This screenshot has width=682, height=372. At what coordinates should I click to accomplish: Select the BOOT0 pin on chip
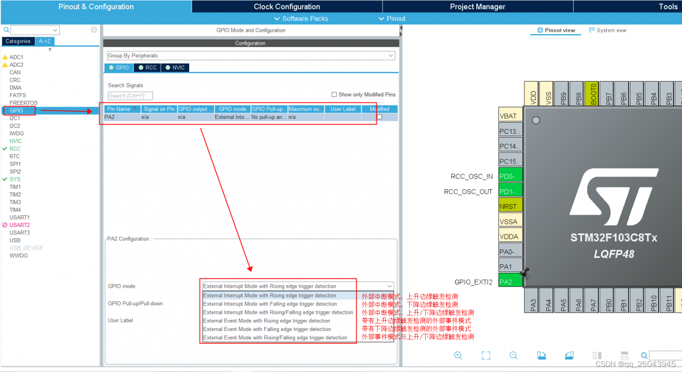591,94
